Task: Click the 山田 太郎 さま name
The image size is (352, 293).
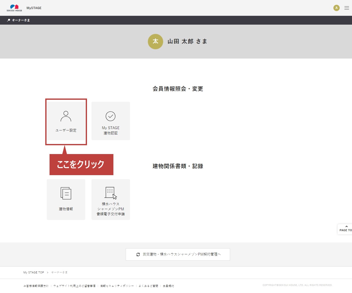Action: tap(187, 41)
